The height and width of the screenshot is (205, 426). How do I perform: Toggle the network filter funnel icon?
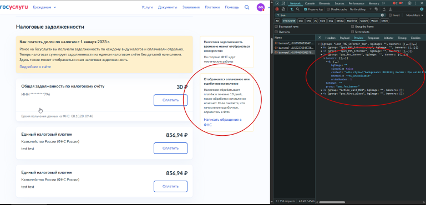click(292, 9)
